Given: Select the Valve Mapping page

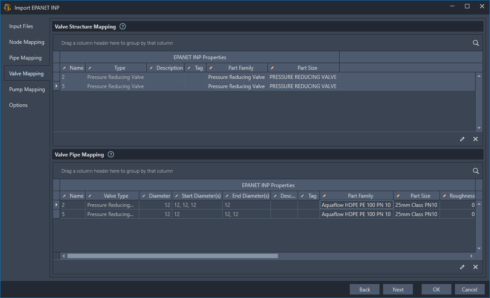Looking at the screenshot, I should (x=26, y=74).
